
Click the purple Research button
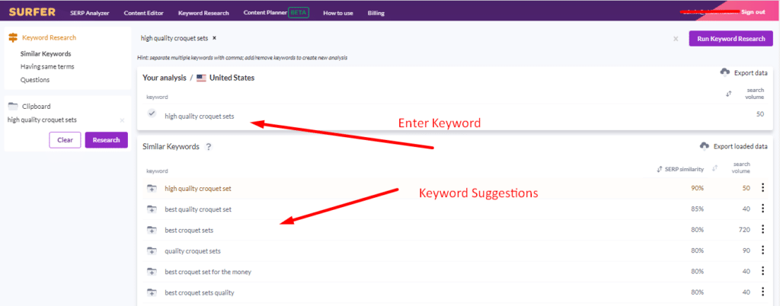point(107,140)
